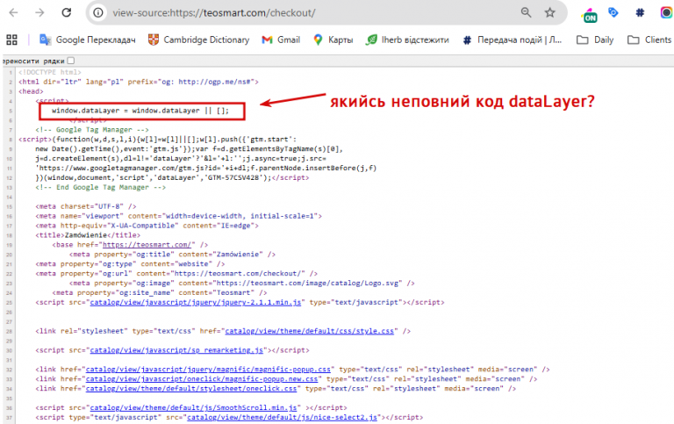This screenshot has height=424, width=674.
Task: Click the meta charset UTF-8 line
Action: point(85,206)
